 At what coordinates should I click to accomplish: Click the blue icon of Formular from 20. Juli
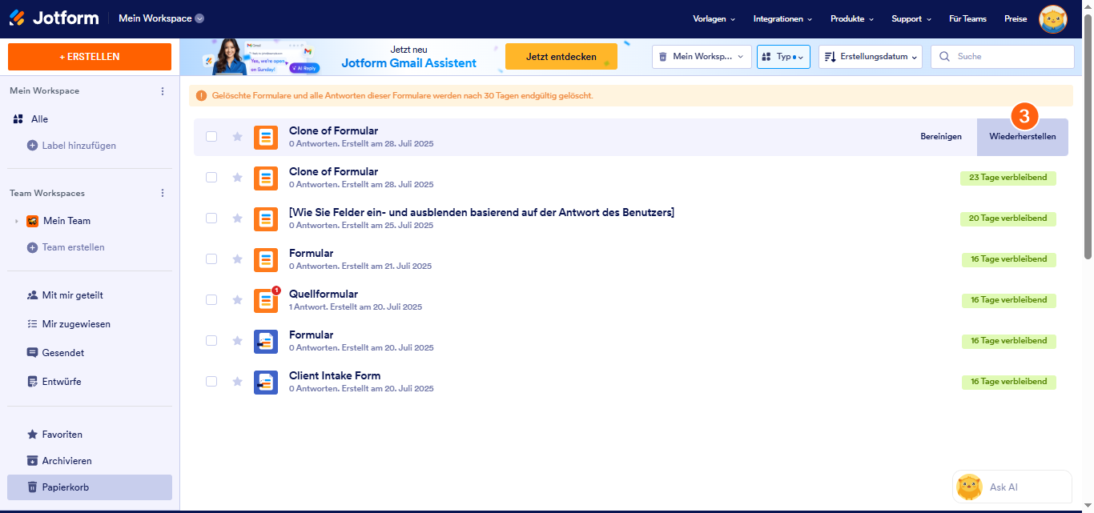point(266,342)
